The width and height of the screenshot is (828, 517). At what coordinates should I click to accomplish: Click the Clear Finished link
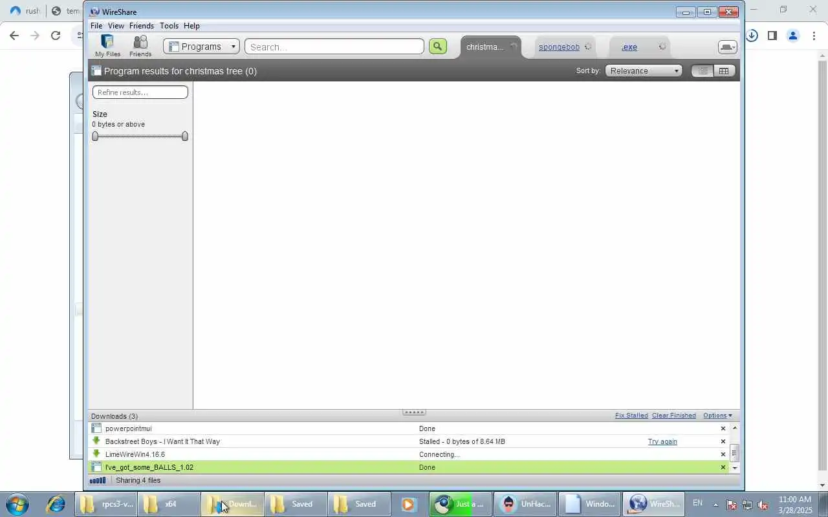pyautogui.click(x=674, y=416)
